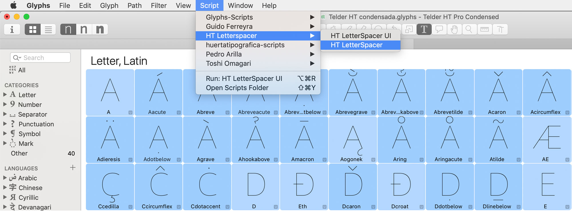The image size is (572, 222).
Task: Open the font Info button
Action: [12, 29]
